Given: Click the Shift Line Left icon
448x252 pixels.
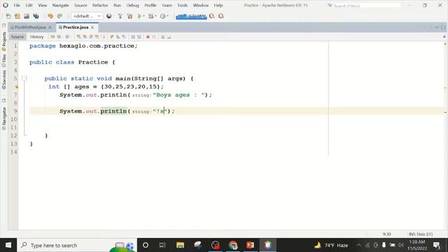Looking at the screenshot, I should click(133, 37).
